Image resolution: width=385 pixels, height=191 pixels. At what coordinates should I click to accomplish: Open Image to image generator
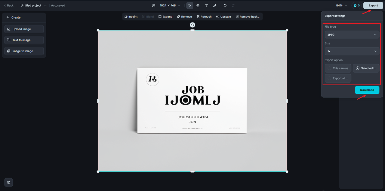point(24,51)
